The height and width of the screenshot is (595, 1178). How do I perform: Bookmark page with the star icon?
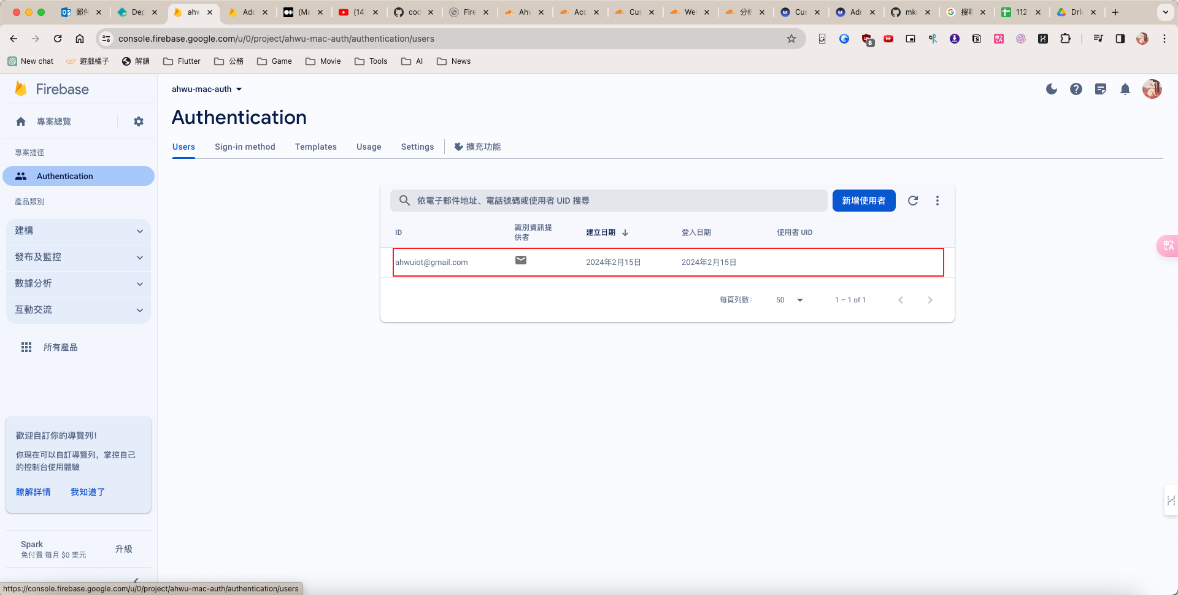791,39
